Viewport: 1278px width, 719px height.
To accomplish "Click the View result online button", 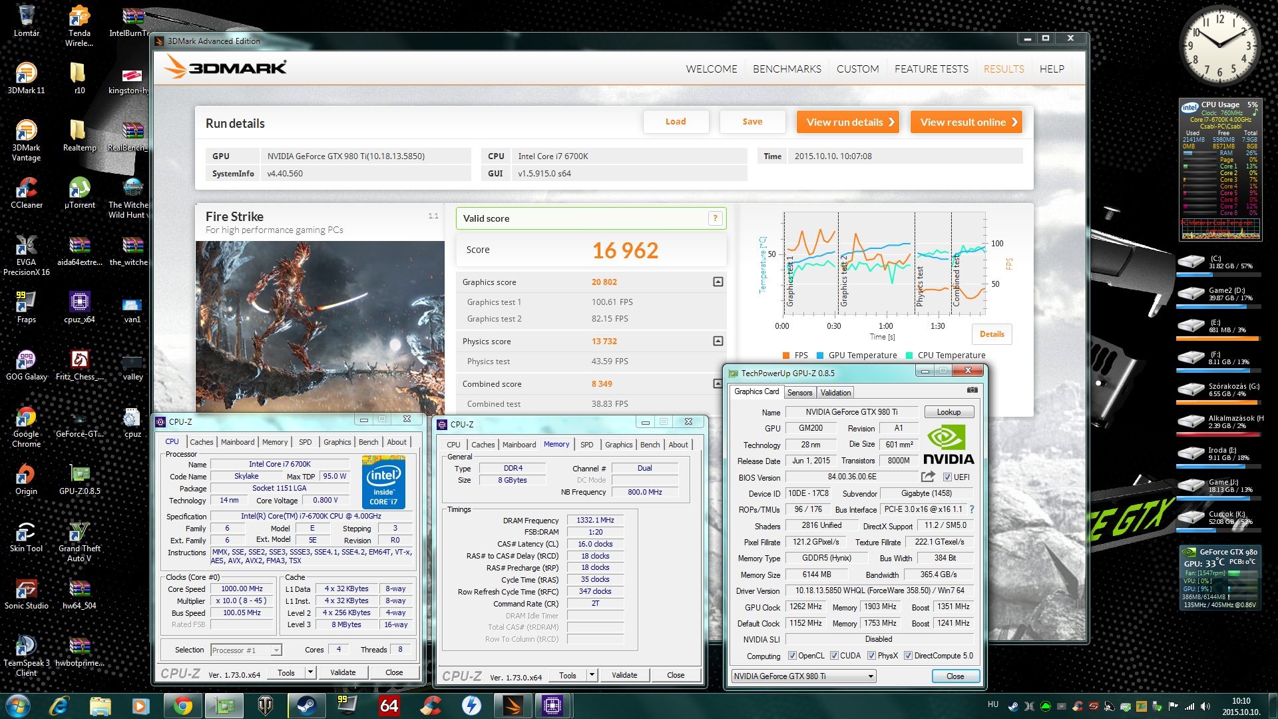I will pos(966,122).
